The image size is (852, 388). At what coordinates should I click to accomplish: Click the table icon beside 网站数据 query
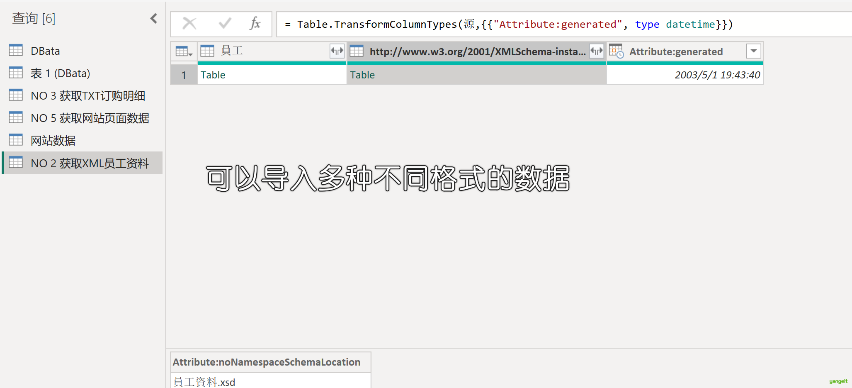pyautogui.click(x=16, y=140)
